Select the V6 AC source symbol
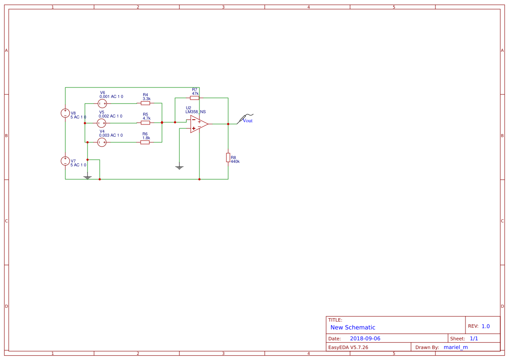Viewport: 509px width, 360px height. coord(102,104)
